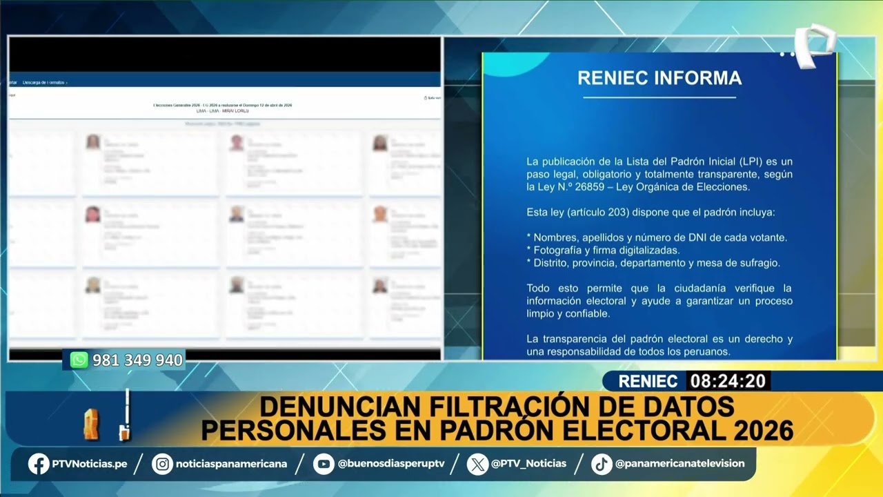The width and height of the screenshot is (883, 497).
Task: Click the bottom-row right voter photo
Action: tap(380, 285)
